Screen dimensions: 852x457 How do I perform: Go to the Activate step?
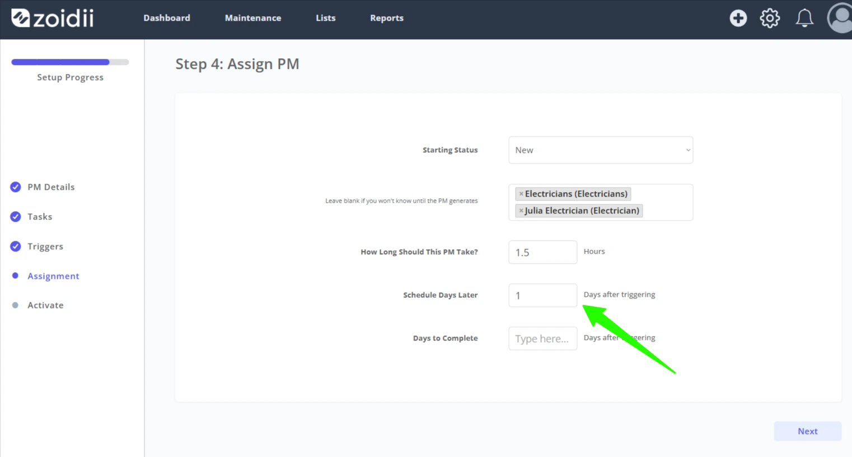pos(45,305)
